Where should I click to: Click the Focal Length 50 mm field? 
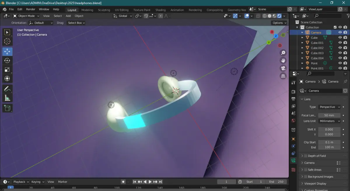tap(329, 115)
